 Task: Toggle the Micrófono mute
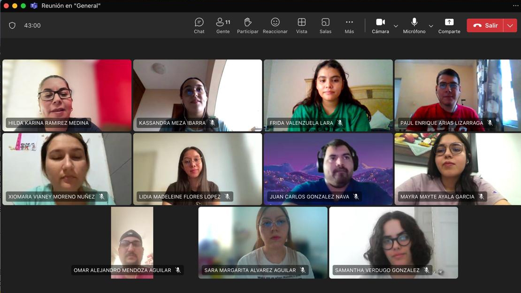click(x=414, y=26)
